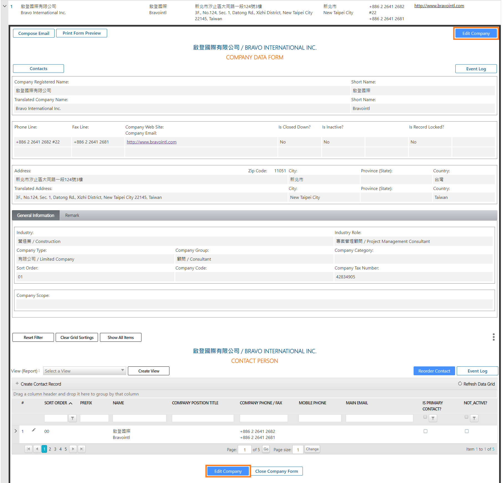
Task: Switch to the Remark tab
Action: click(x=72, y=215)
